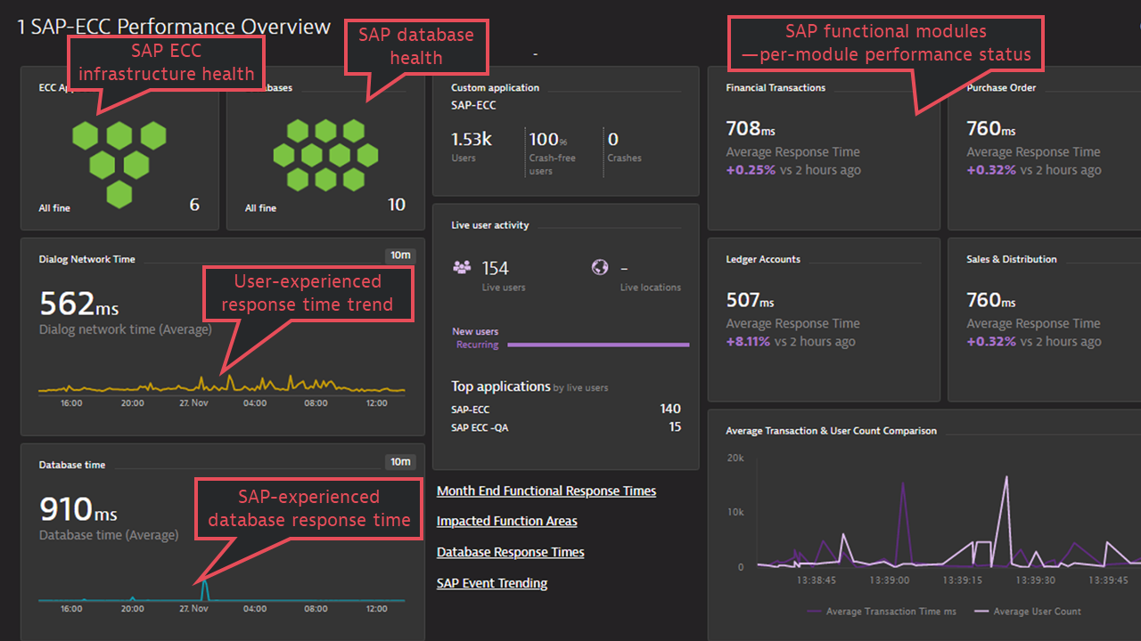This screenshot has height=641, width=1141.
Task: Click the All fine status beside count 6
Action: pyautogui.click(x=54, y=208)
